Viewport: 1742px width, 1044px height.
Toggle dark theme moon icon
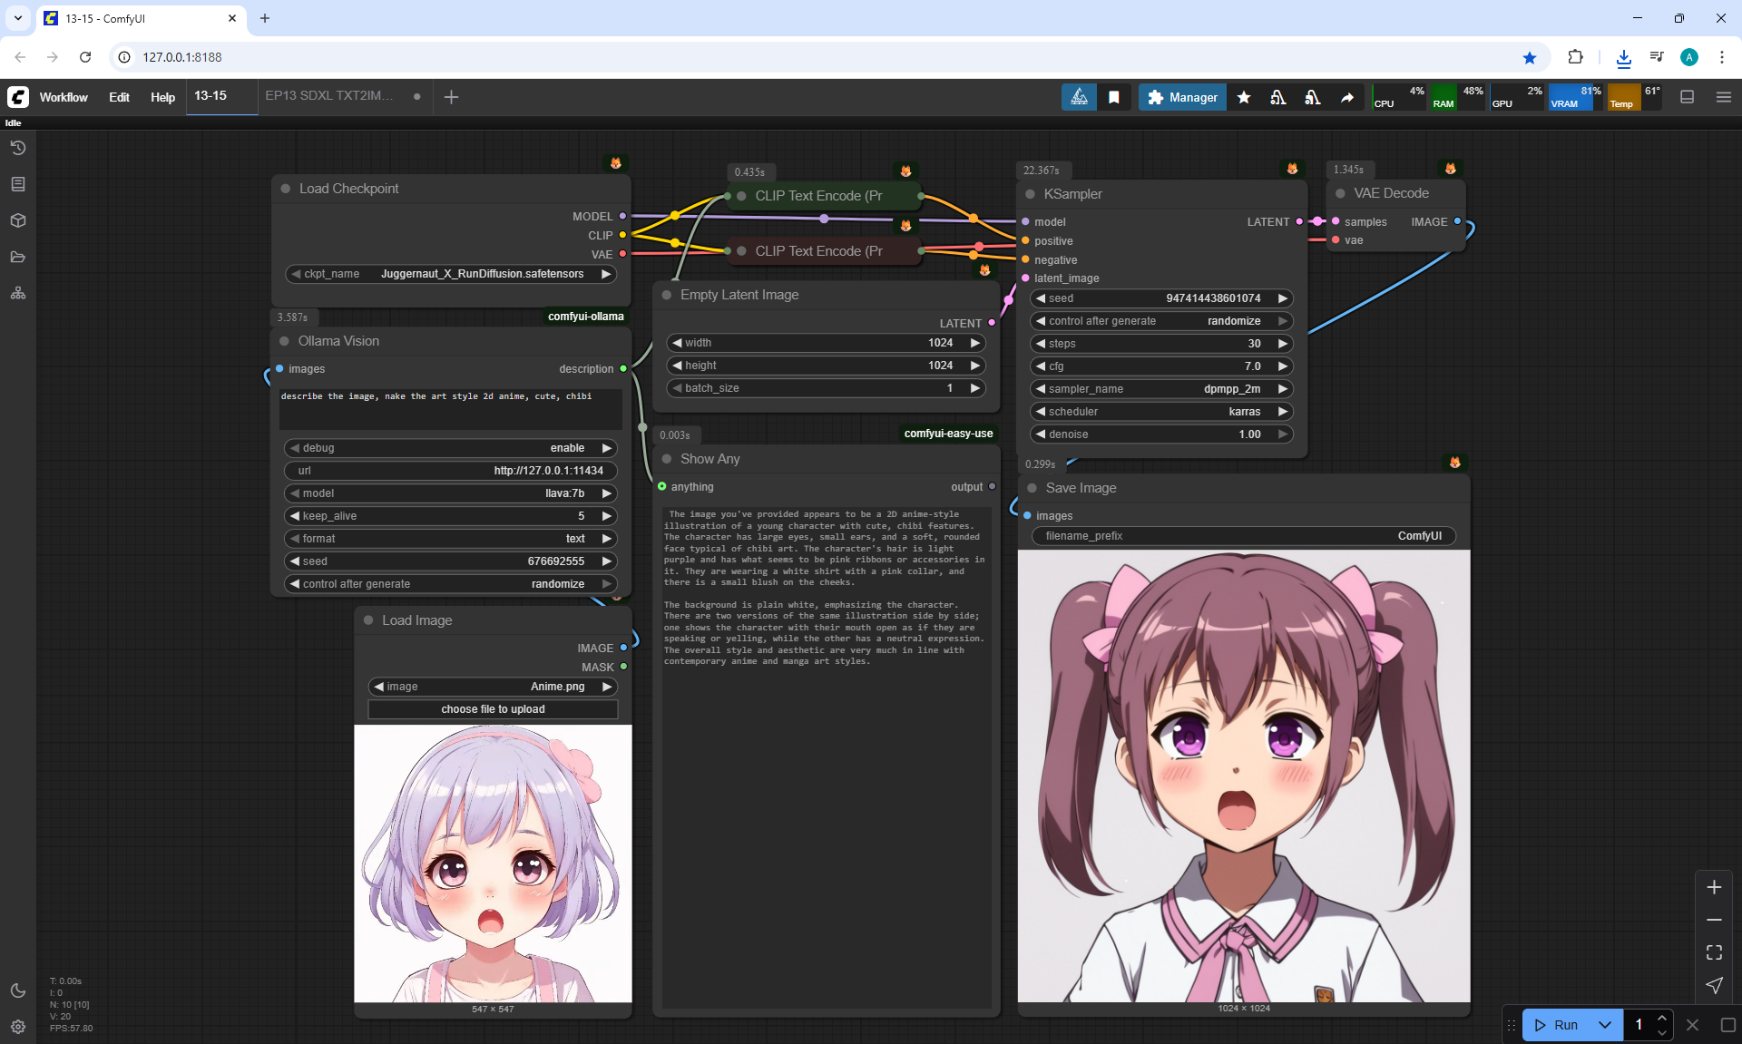pos(18,990)
